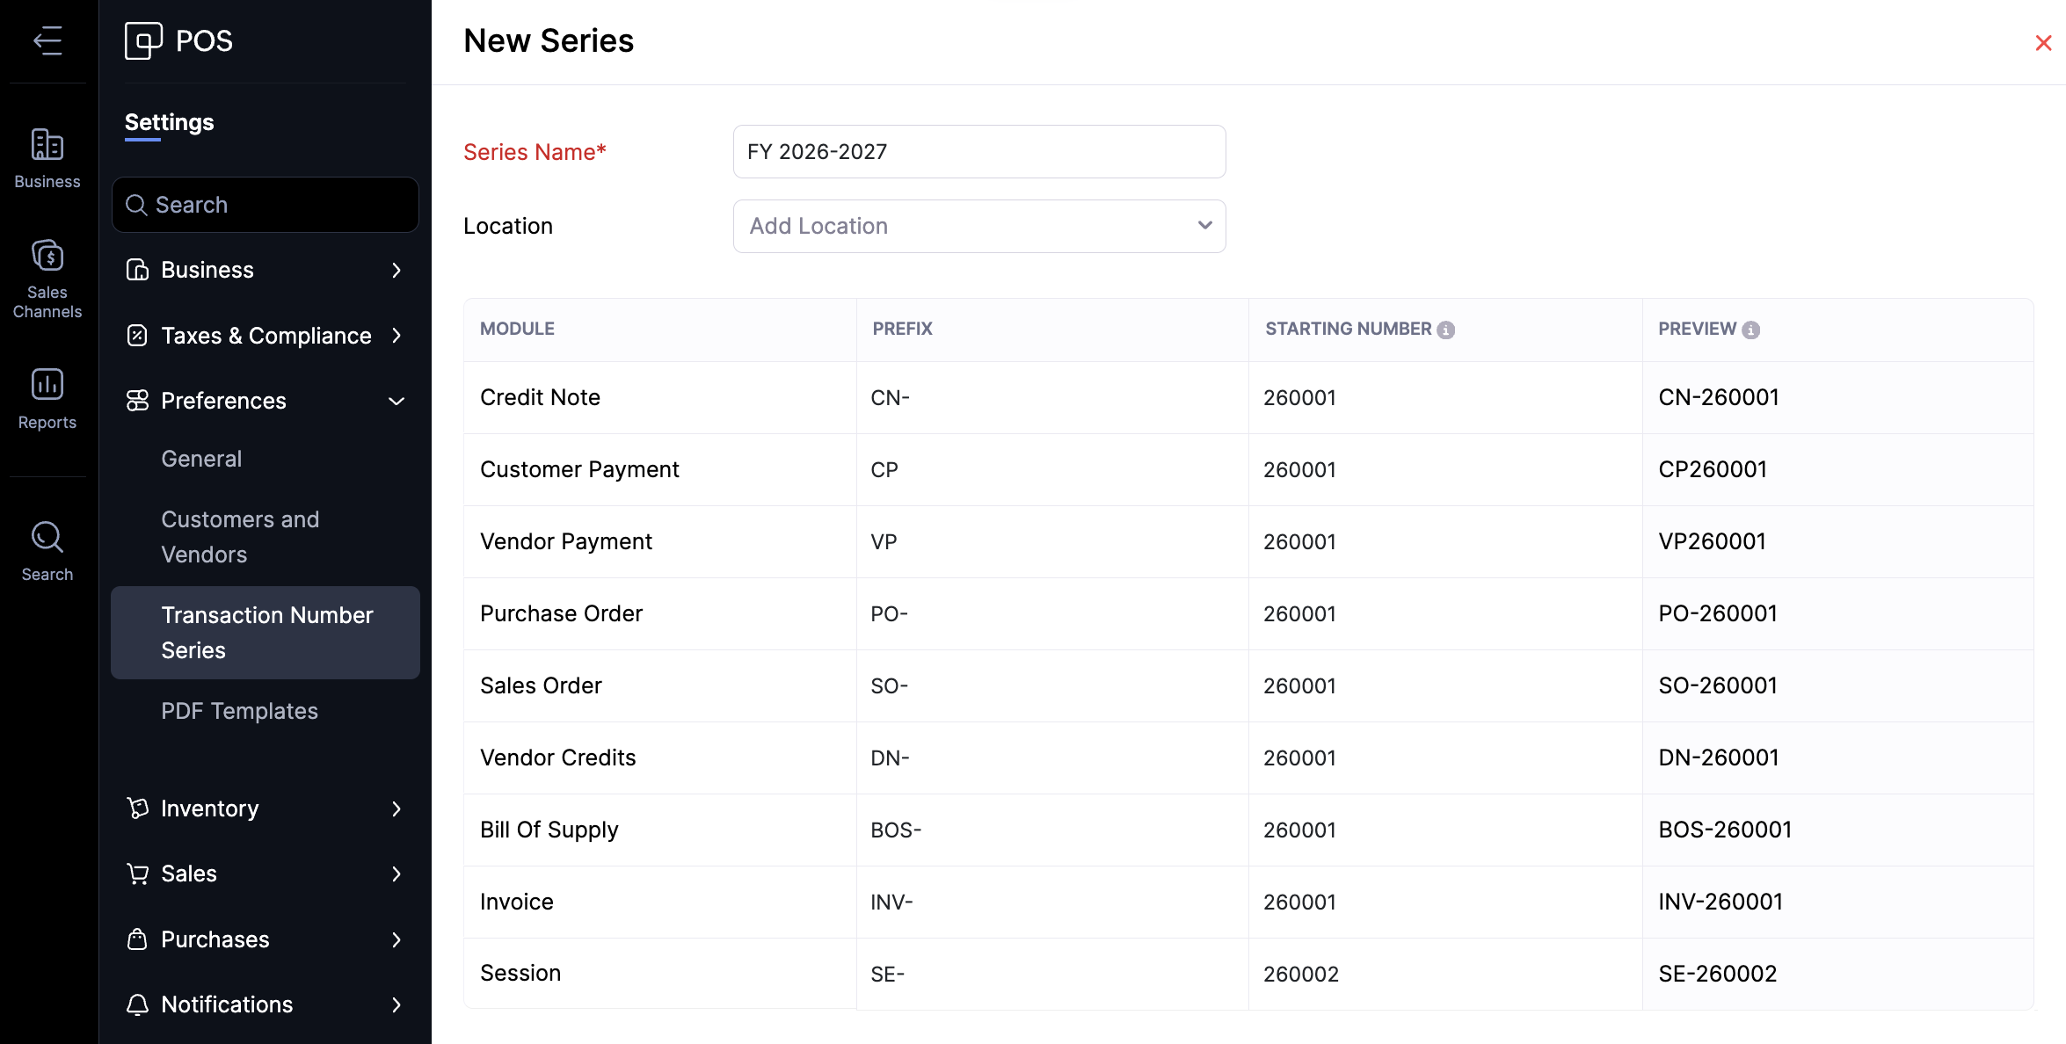Open the General preferences page
Screen dimensions: 2066x1044
tap(201, 459)
